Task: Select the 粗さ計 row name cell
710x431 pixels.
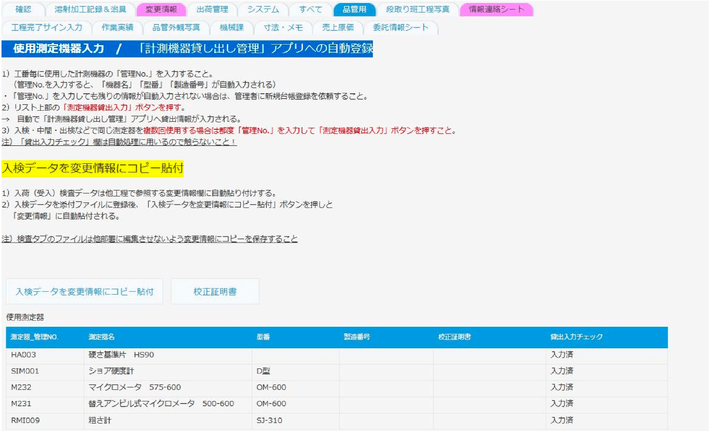Action: [x=100, y=420]
